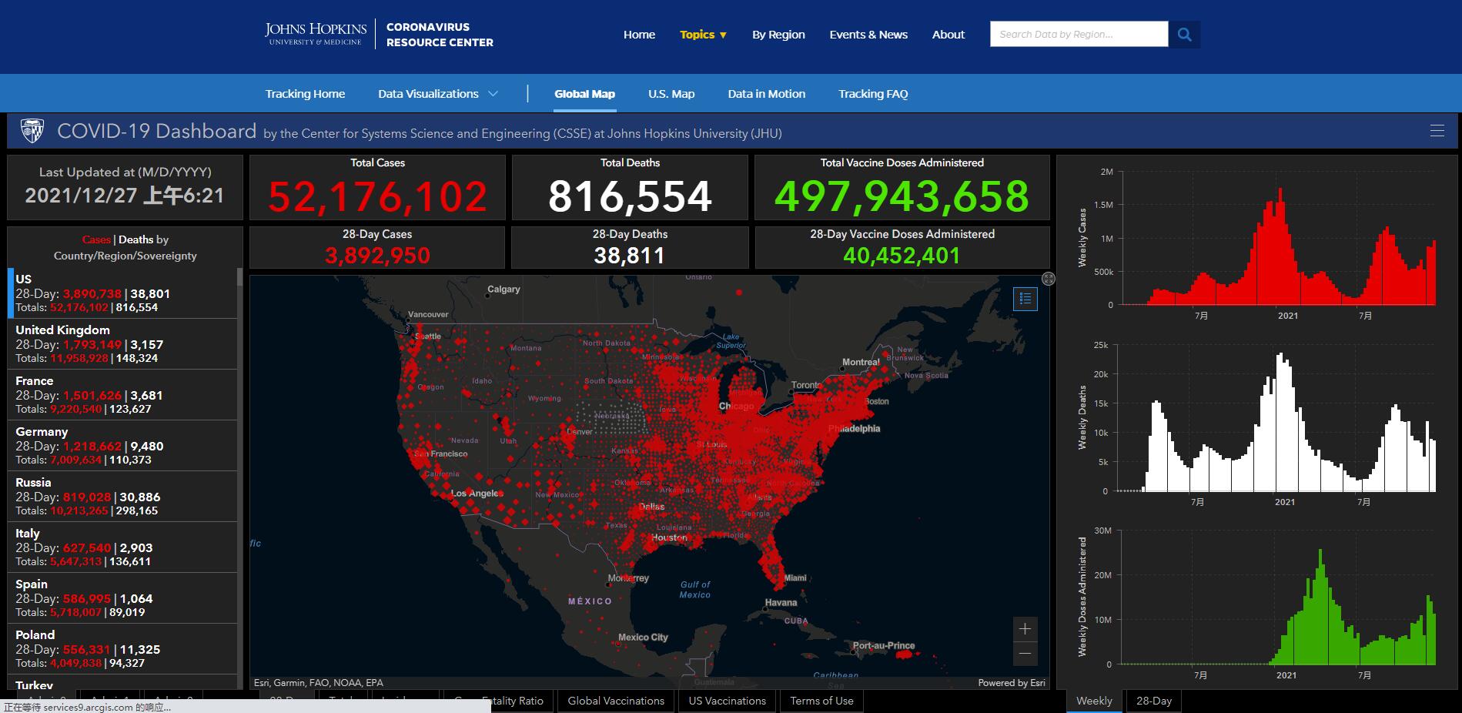
Task: Click the JHU shield icon beside COVID-19 Dashboard
Action: [x=32, y=131]
